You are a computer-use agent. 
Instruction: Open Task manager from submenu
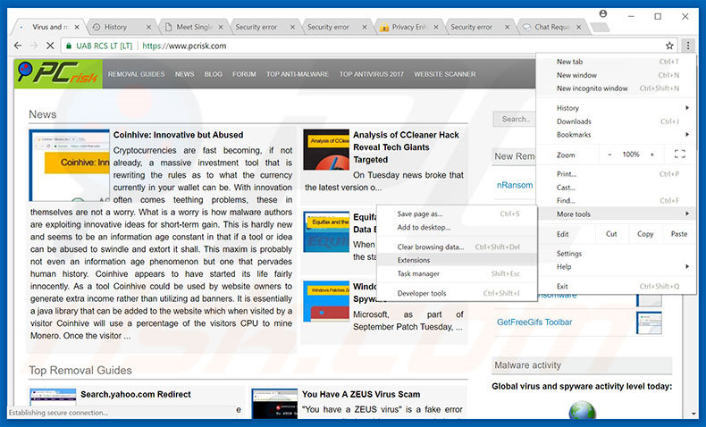(457, 273)
